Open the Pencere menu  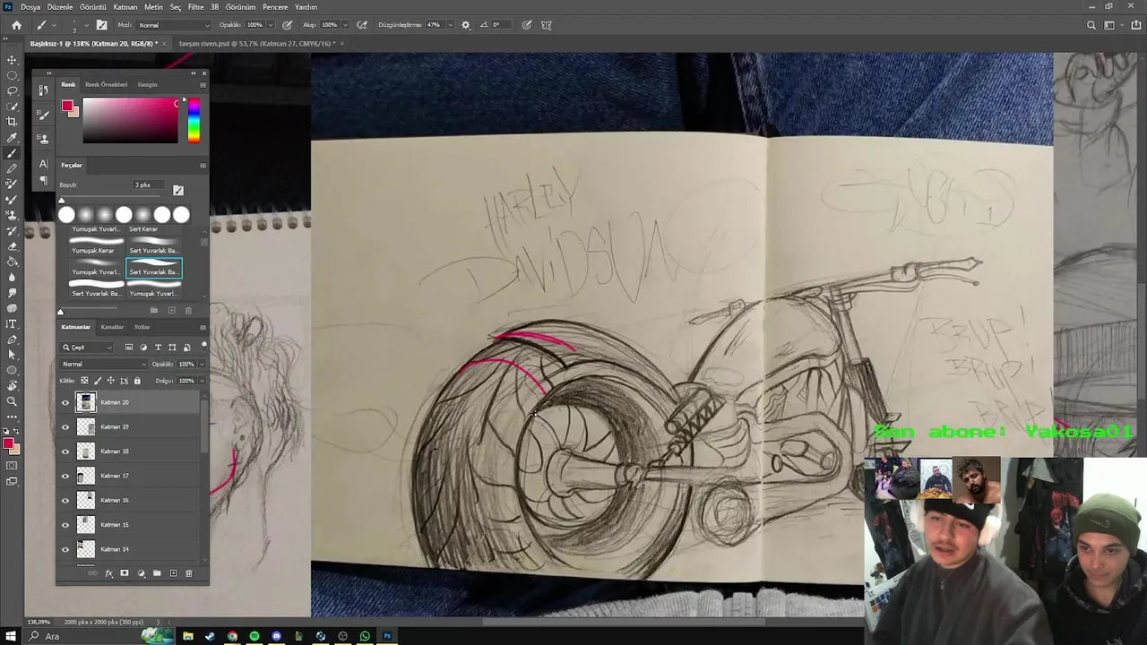tap(275, 7)
